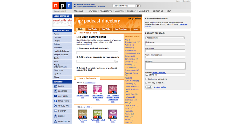This screenshot has height=124, width=244.
Task: Click speaker icon beside Hourly News Summary
Action: click(x=75, y=5)
